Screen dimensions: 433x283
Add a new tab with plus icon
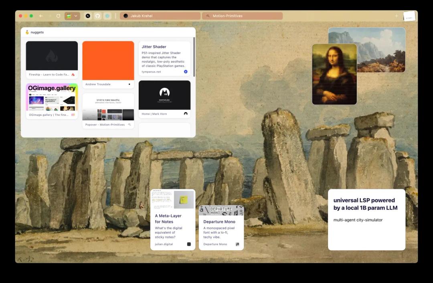point(396,16)
